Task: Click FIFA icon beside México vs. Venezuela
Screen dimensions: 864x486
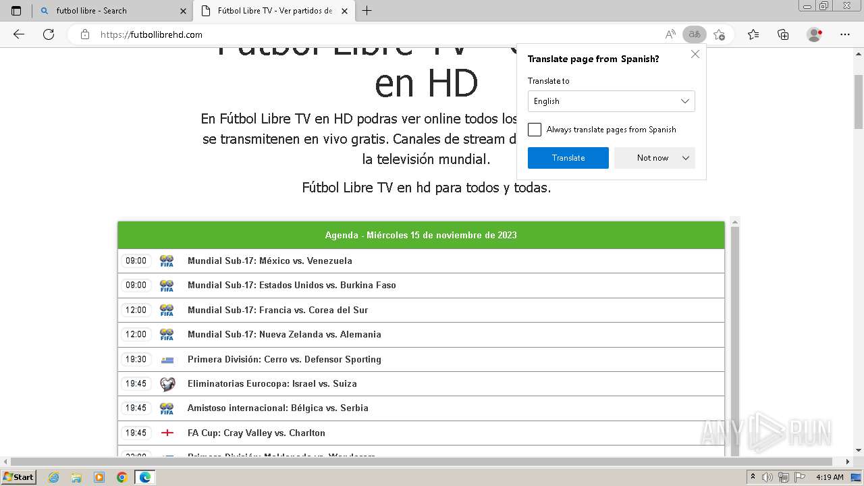Action: [x=167, y=261]
